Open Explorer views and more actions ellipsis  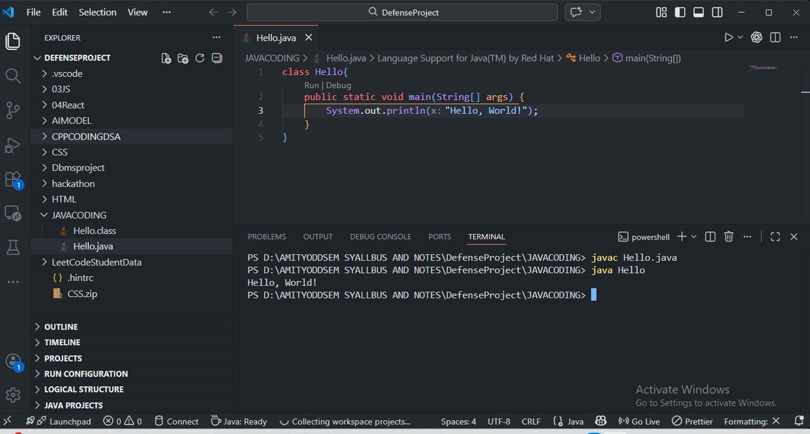click(216, 38)
